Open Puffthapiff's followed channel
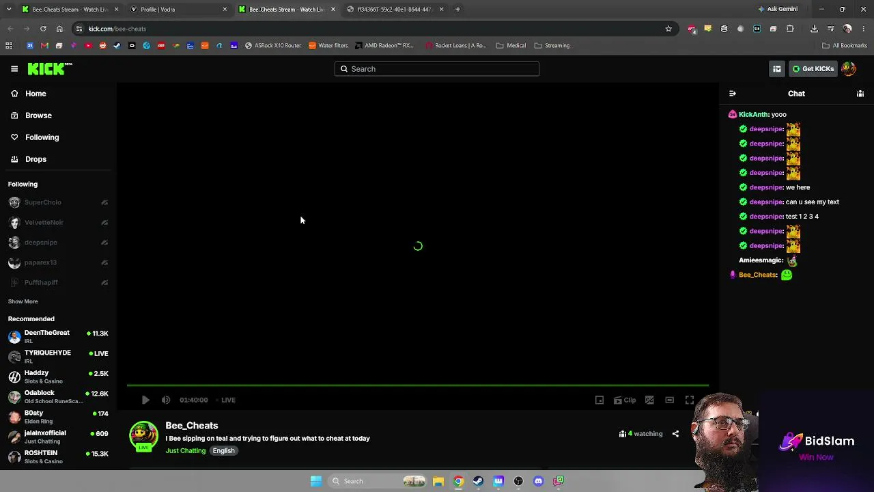 [58, 282]
